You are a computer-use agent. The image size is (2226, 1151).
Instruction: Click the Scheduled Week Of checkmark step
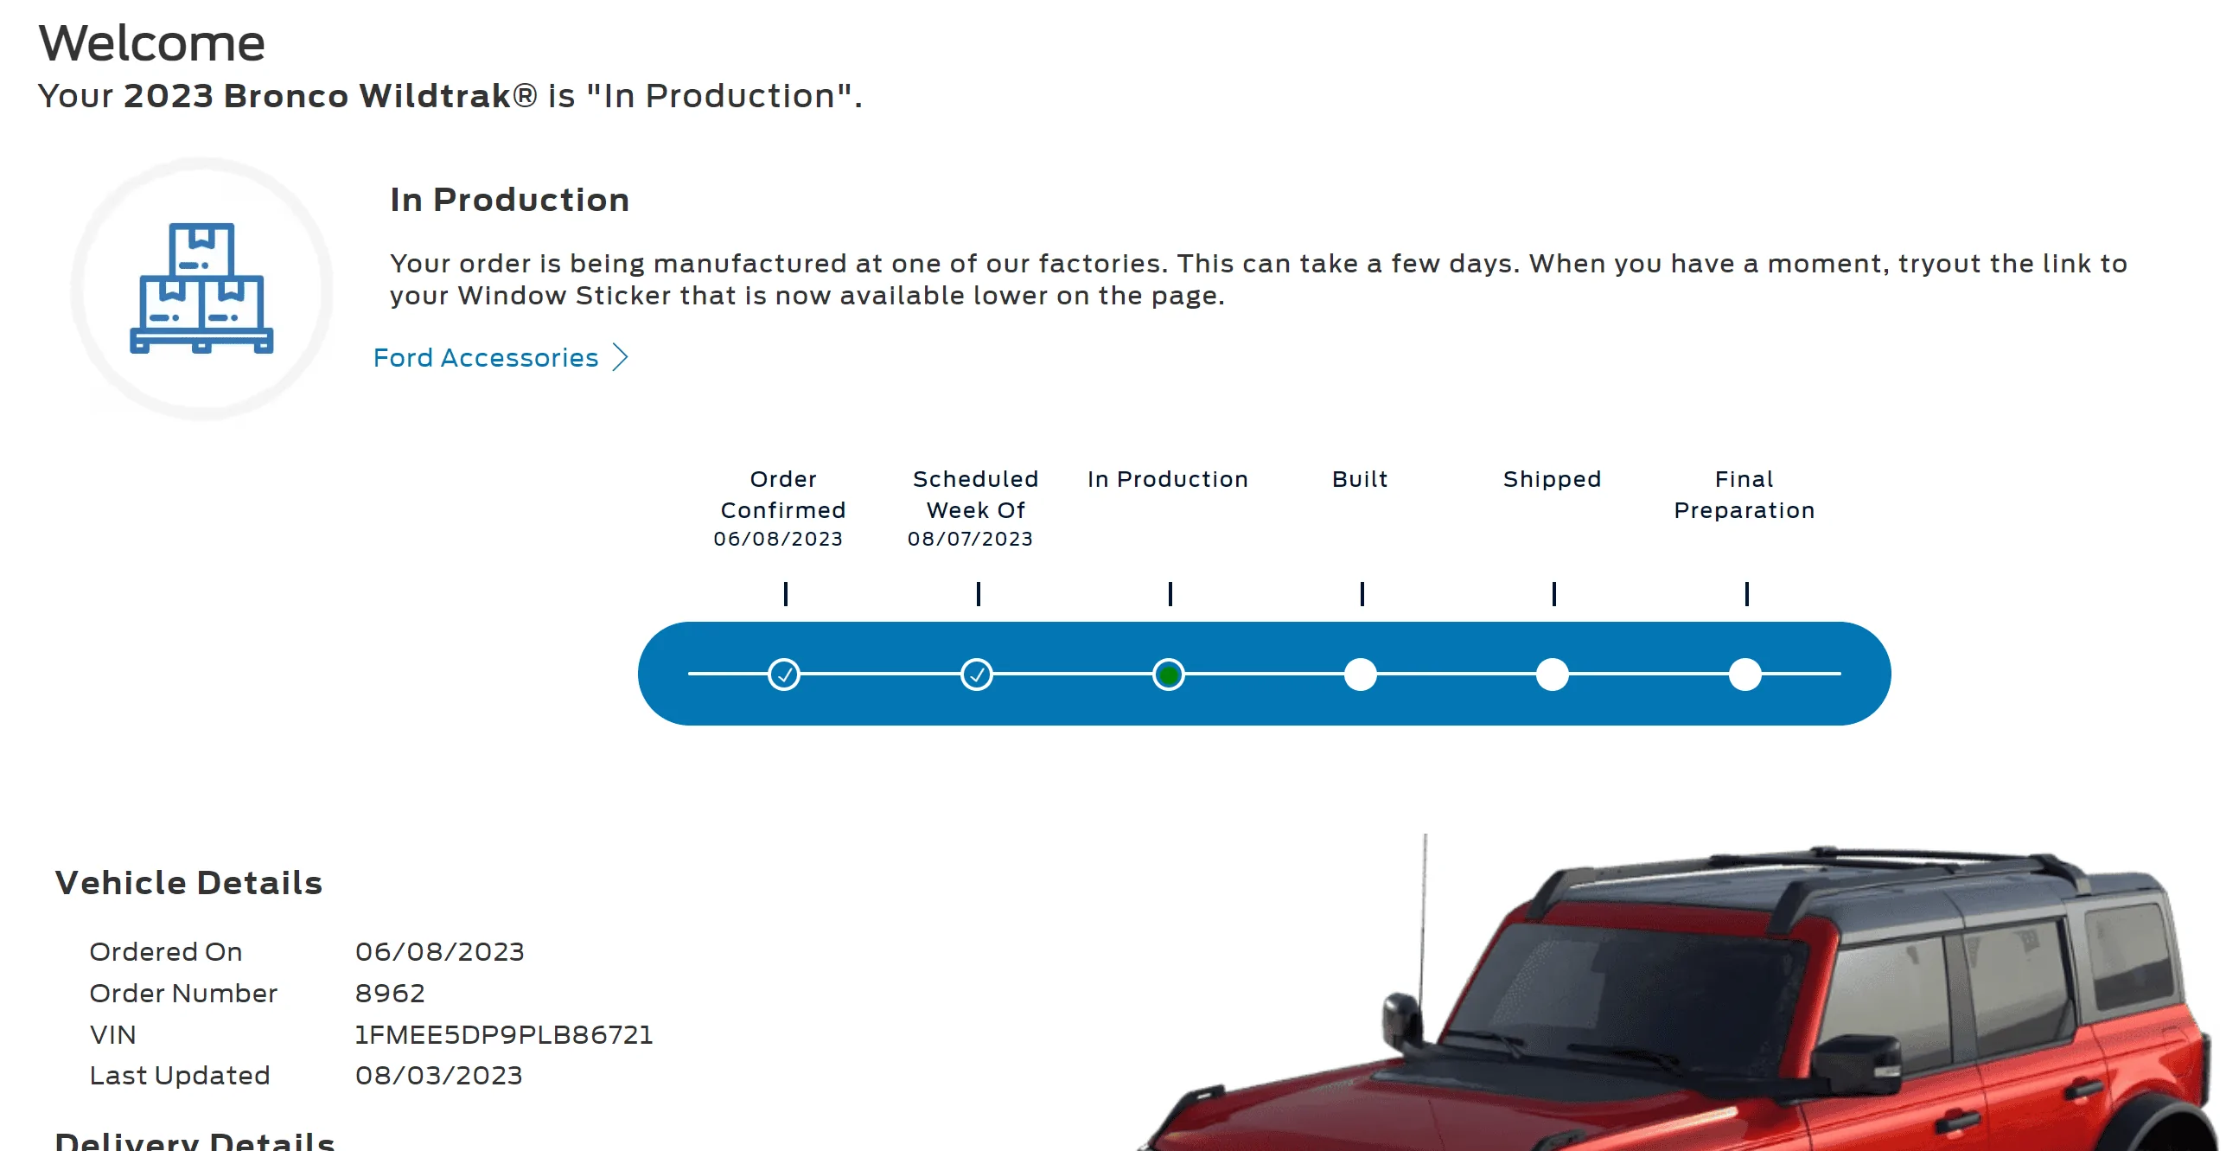[977, 674]
